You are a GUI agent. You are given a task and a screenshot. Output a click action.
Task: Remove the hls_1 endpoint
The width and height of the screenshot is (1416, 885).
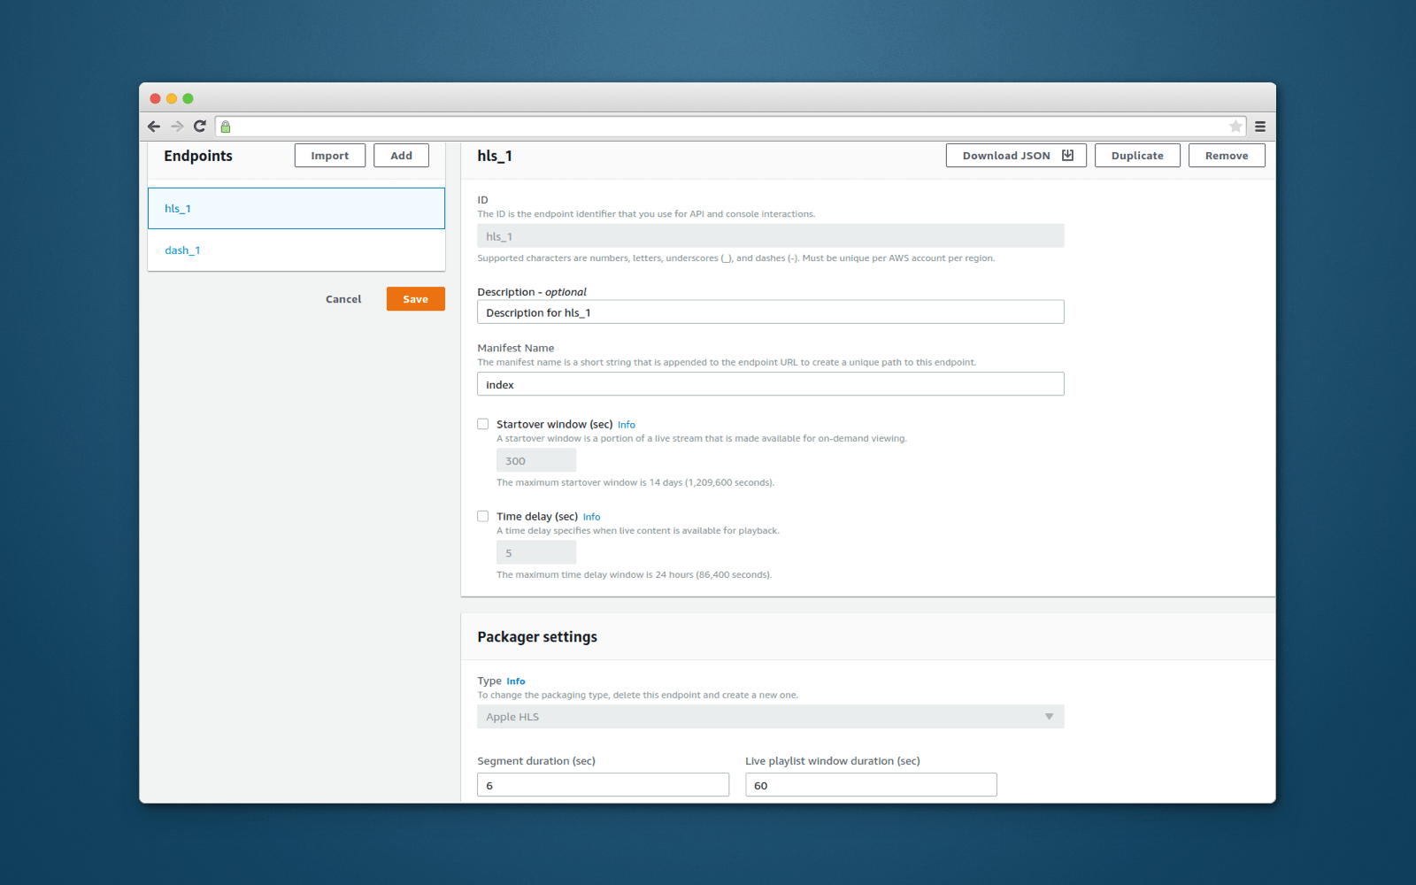click(x=1227, y=156)
